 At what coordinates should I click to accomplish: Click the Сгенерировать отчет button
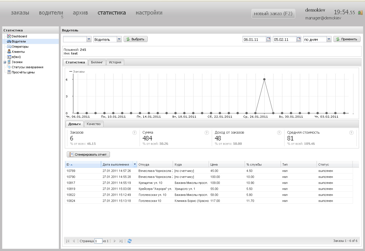click(x=88, y=154)
